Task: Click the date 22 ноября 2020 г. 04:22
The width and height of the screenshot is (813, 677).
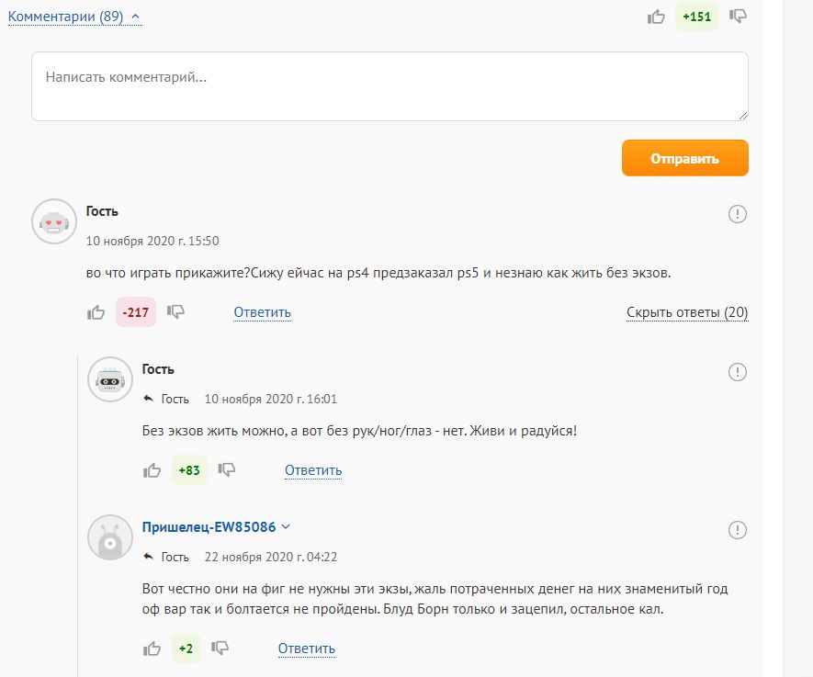Action: click(271, 557)
